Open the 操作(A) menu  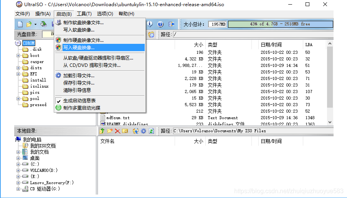pyautogui.click(x=43, y=14)
